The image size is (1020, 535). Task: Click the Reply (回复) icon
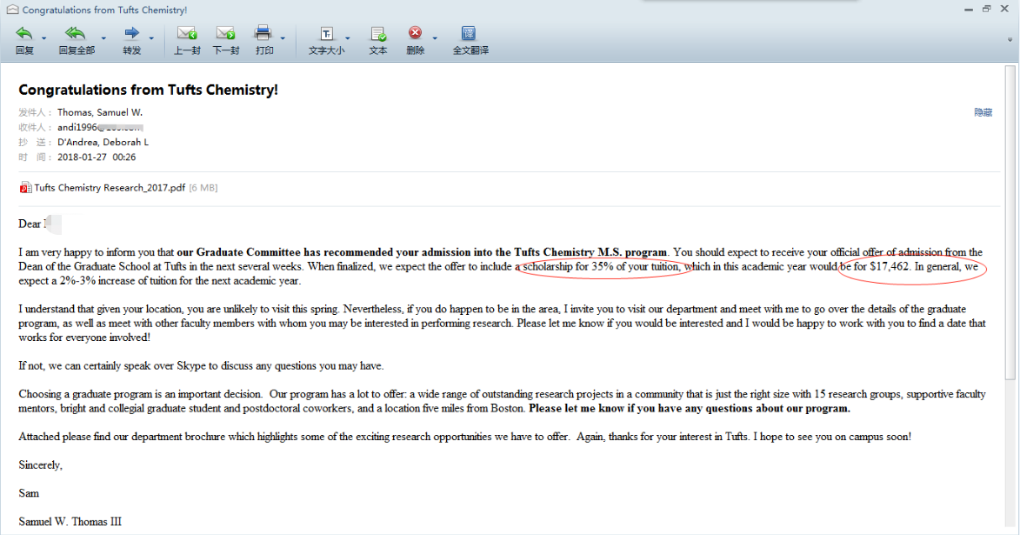[23, 35]
